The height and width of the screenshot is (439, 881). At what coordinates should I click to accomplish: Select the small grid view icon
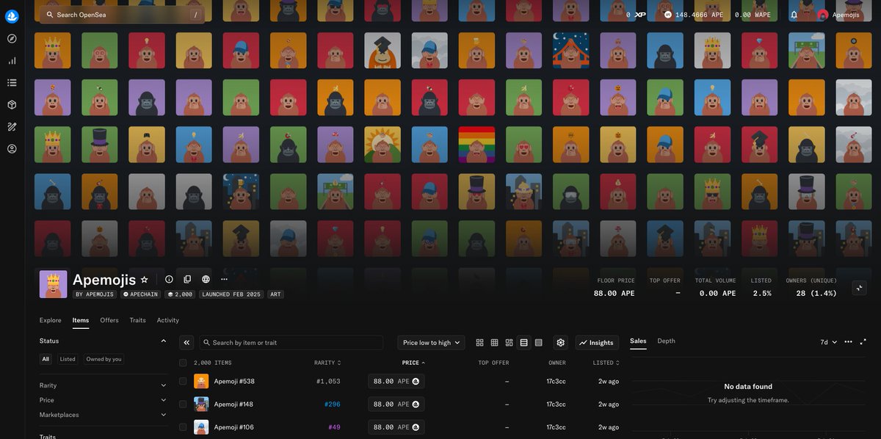[x=495, y=343]
